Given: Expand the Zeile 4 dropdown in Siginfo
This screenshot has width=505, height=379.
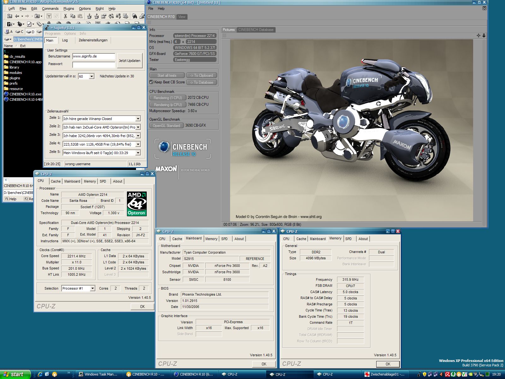Looking at the screenshot, I should pos(138,144).
